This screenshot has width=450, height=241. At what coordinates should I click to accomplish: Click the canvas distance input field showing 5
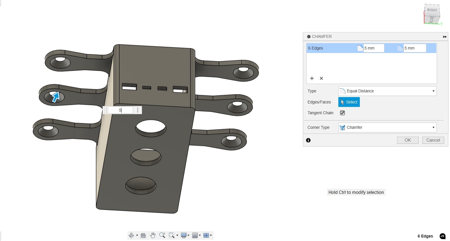[120, 110]
